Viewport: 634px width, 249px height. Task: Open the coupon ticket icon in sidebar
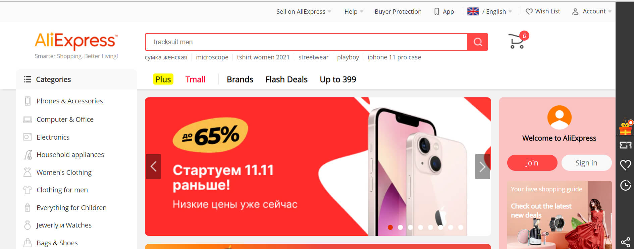[x=625, y=145]
